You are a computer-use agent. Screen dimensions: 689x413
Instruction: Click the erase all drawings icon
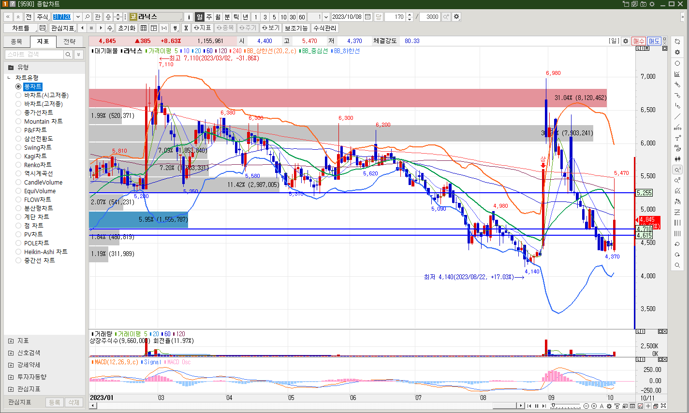click(677, 149)
